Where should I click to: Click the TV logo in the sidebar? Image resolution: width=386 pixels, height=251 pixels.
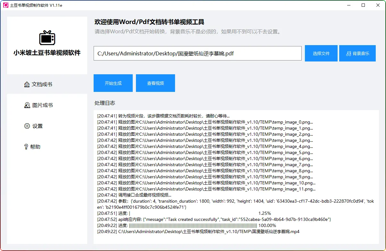coord(47,37)
